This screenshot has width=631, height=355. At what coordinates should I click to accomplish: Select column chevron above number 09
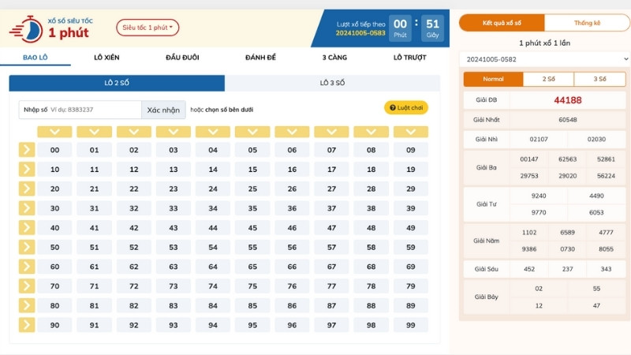point(410,132)
